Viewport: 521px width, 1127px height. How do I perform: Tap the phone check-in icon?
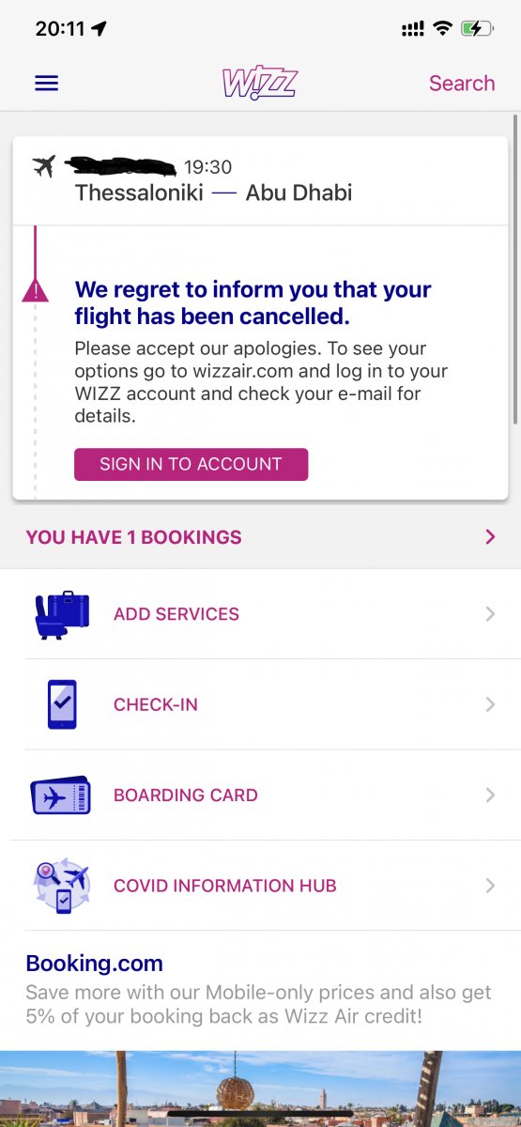[62, 704]
